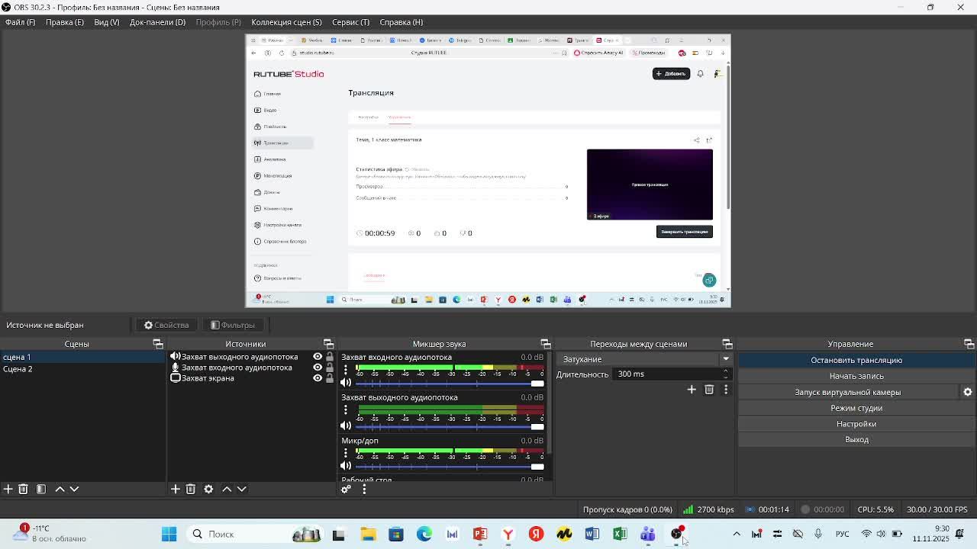Move the selected scene up
Screen dimensions: 977x549
coord(60,489)
